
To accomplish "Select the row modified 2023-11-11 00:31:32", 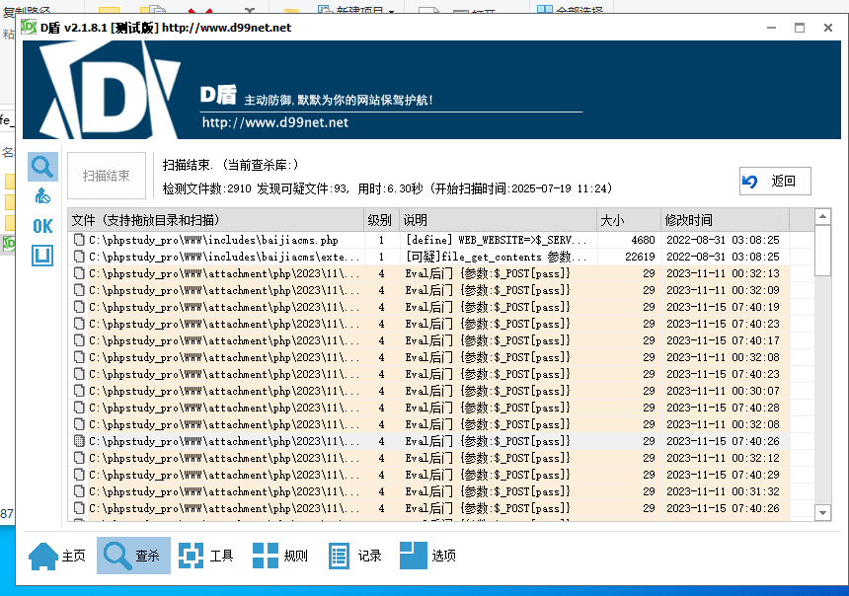I will coord(428,491).
